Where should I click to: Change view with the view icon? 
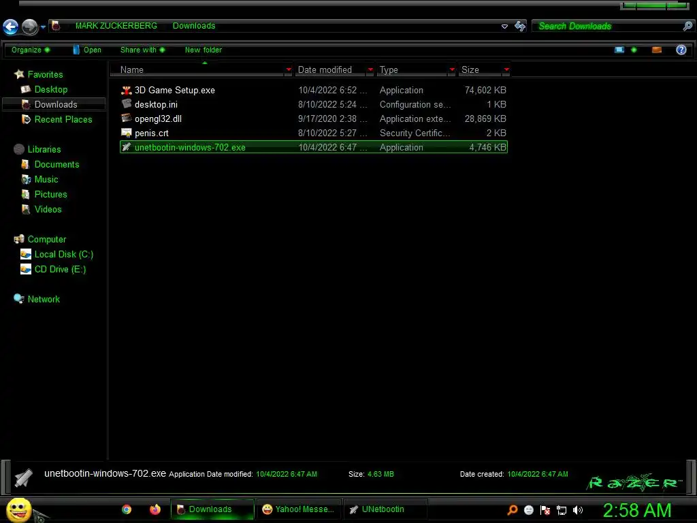619,50
